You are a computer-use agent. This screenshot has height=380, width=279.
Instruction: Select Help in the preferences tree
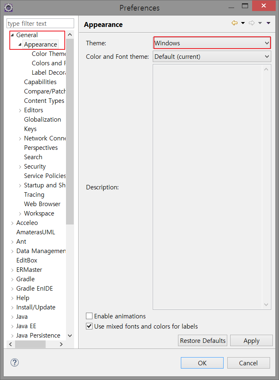point(23,298)
